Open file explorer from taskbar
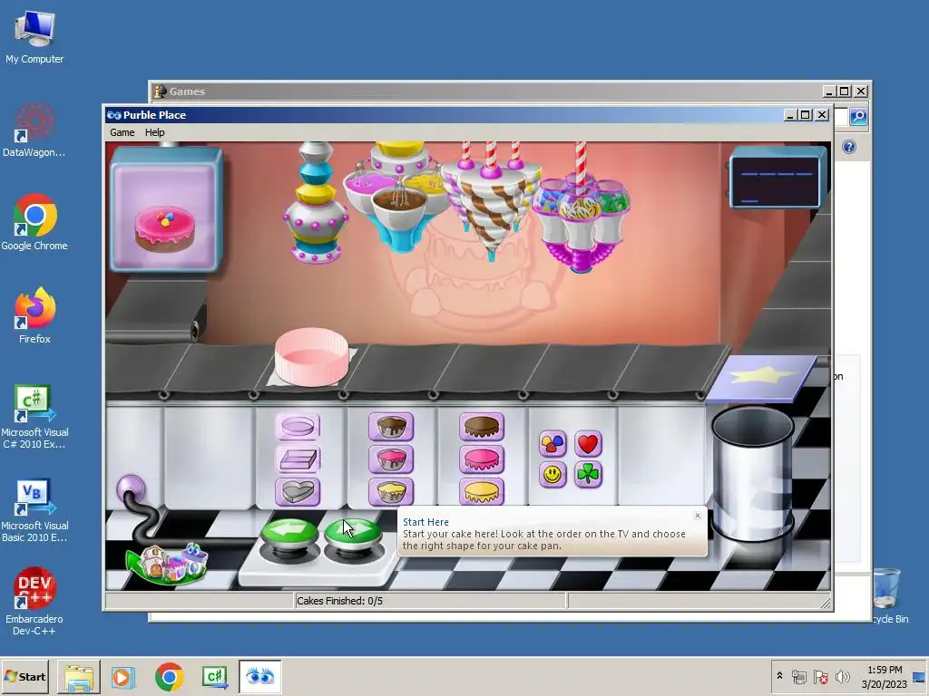The width and height of the screenshot is (929, 696). (x=78, y=677)
